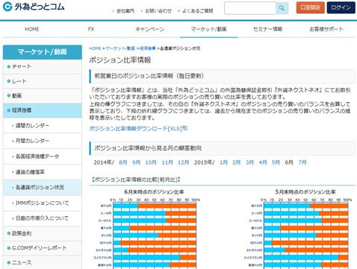Open 週間カレンダー sidebar item
The height and width of the screenshot is (269, 357).
43,126
